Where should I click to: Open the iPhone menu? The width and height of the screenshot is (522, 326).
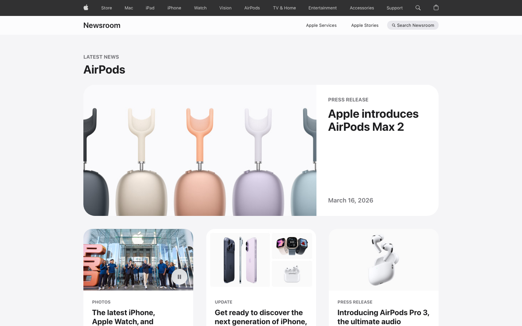[x=174, y=8]
